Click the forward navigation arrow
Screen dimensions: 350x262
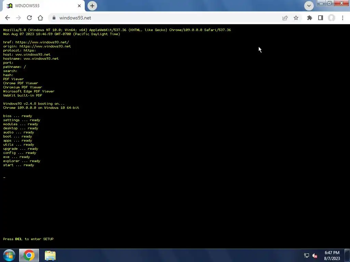[x=18, y=18]
